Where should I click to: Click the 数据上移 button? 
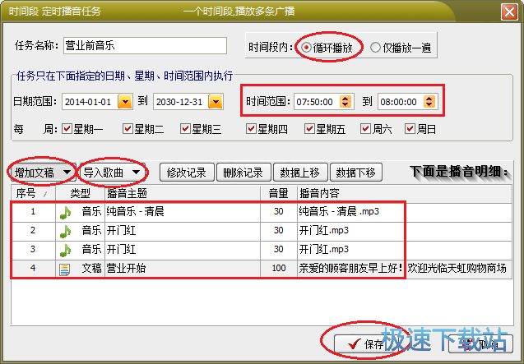click(x=299, y=173)
